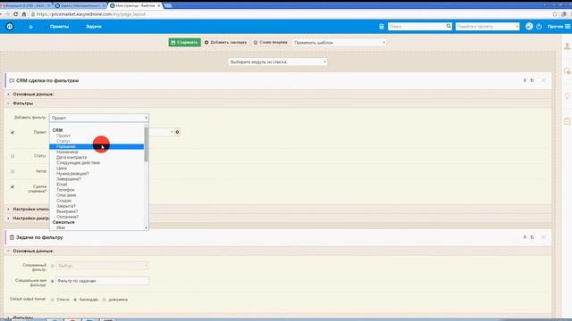Choose Цена from the filter list
The width and height of the screenshot is (572, 321).
point(97,169)
